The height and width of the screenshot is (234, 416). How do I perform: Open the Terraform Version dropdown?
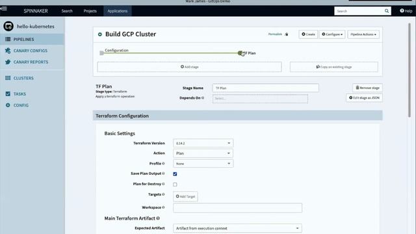pyautogui.click(x=203, y=143)
